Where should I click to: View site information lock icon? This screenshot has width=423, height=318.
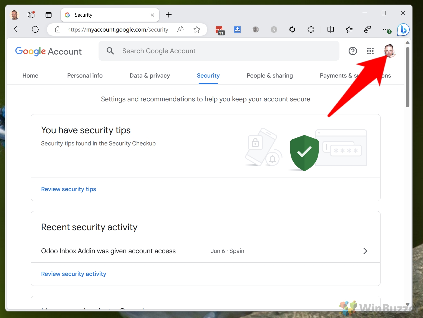pyautogui.click(x=58, y=30)
